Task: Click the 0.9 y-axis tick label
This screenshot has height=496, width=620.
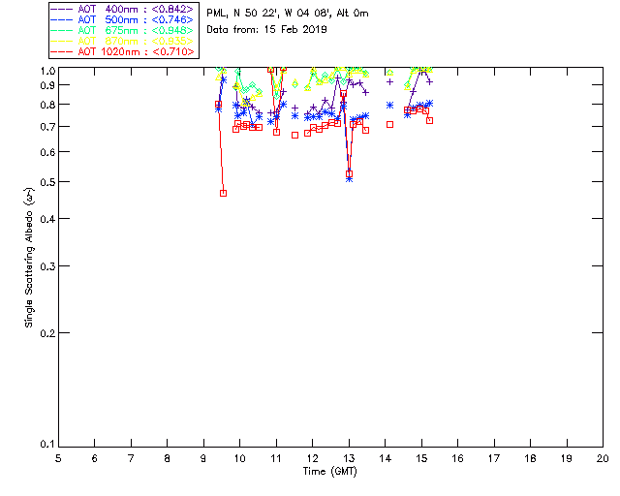Action: click(47, 85)
